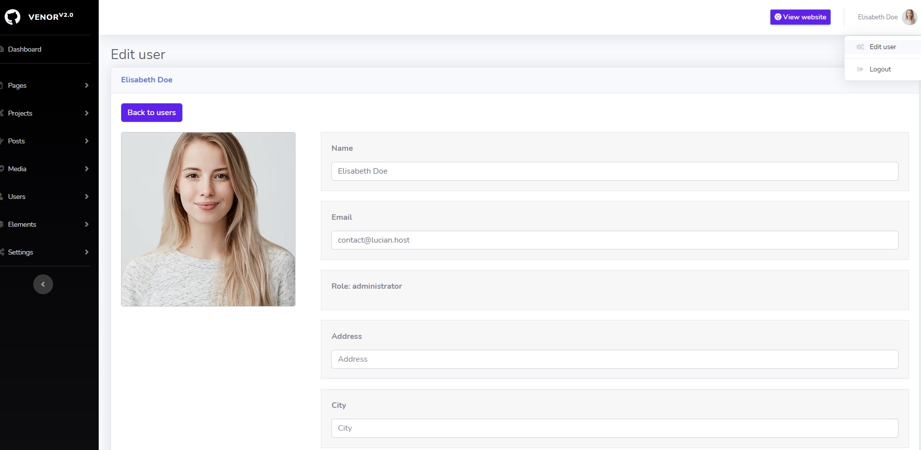Select the Elisabeth Doe header link
Viewport: 921px width, 450px height.
click(147, 80)
